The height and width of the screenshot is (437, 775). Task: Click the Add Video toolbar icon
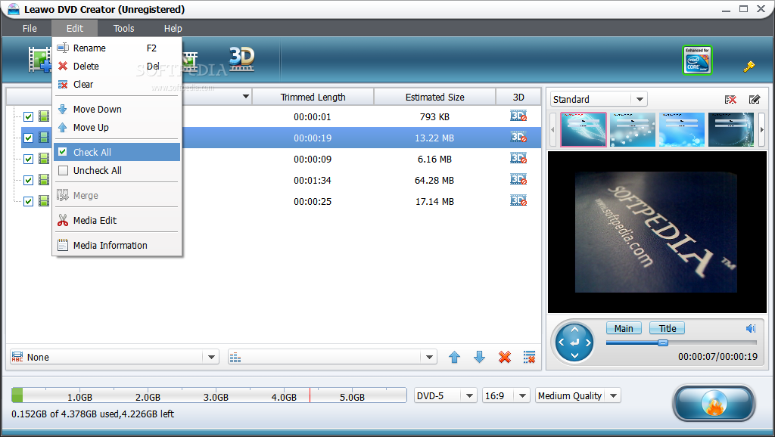(39, 59)
